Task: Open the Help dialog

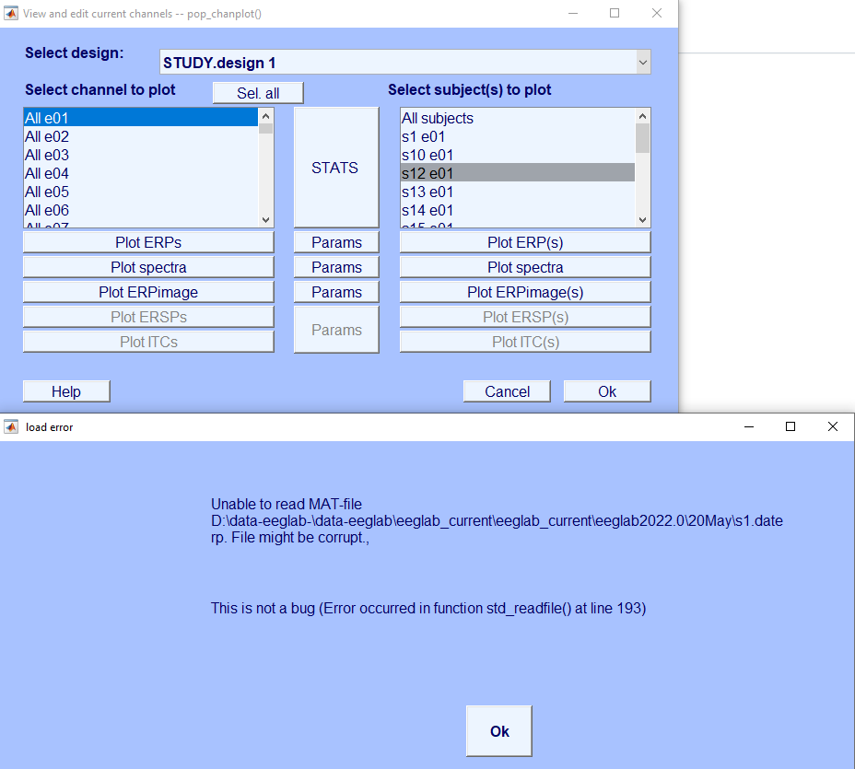Action: coord(65,390)
